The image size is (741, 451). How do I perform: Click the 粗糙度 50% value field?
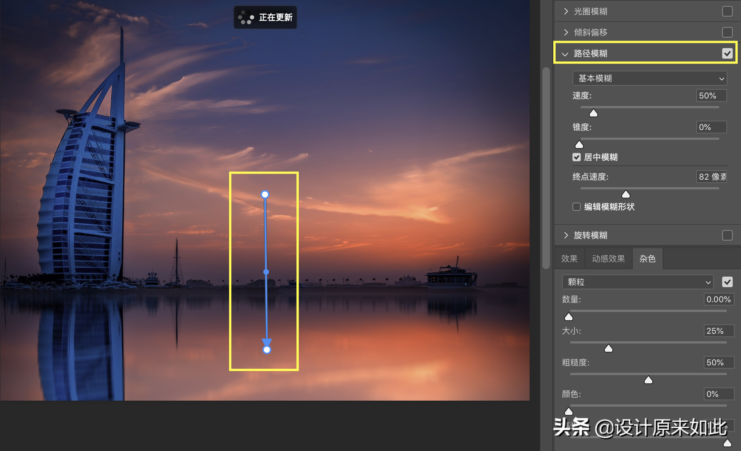719,362
